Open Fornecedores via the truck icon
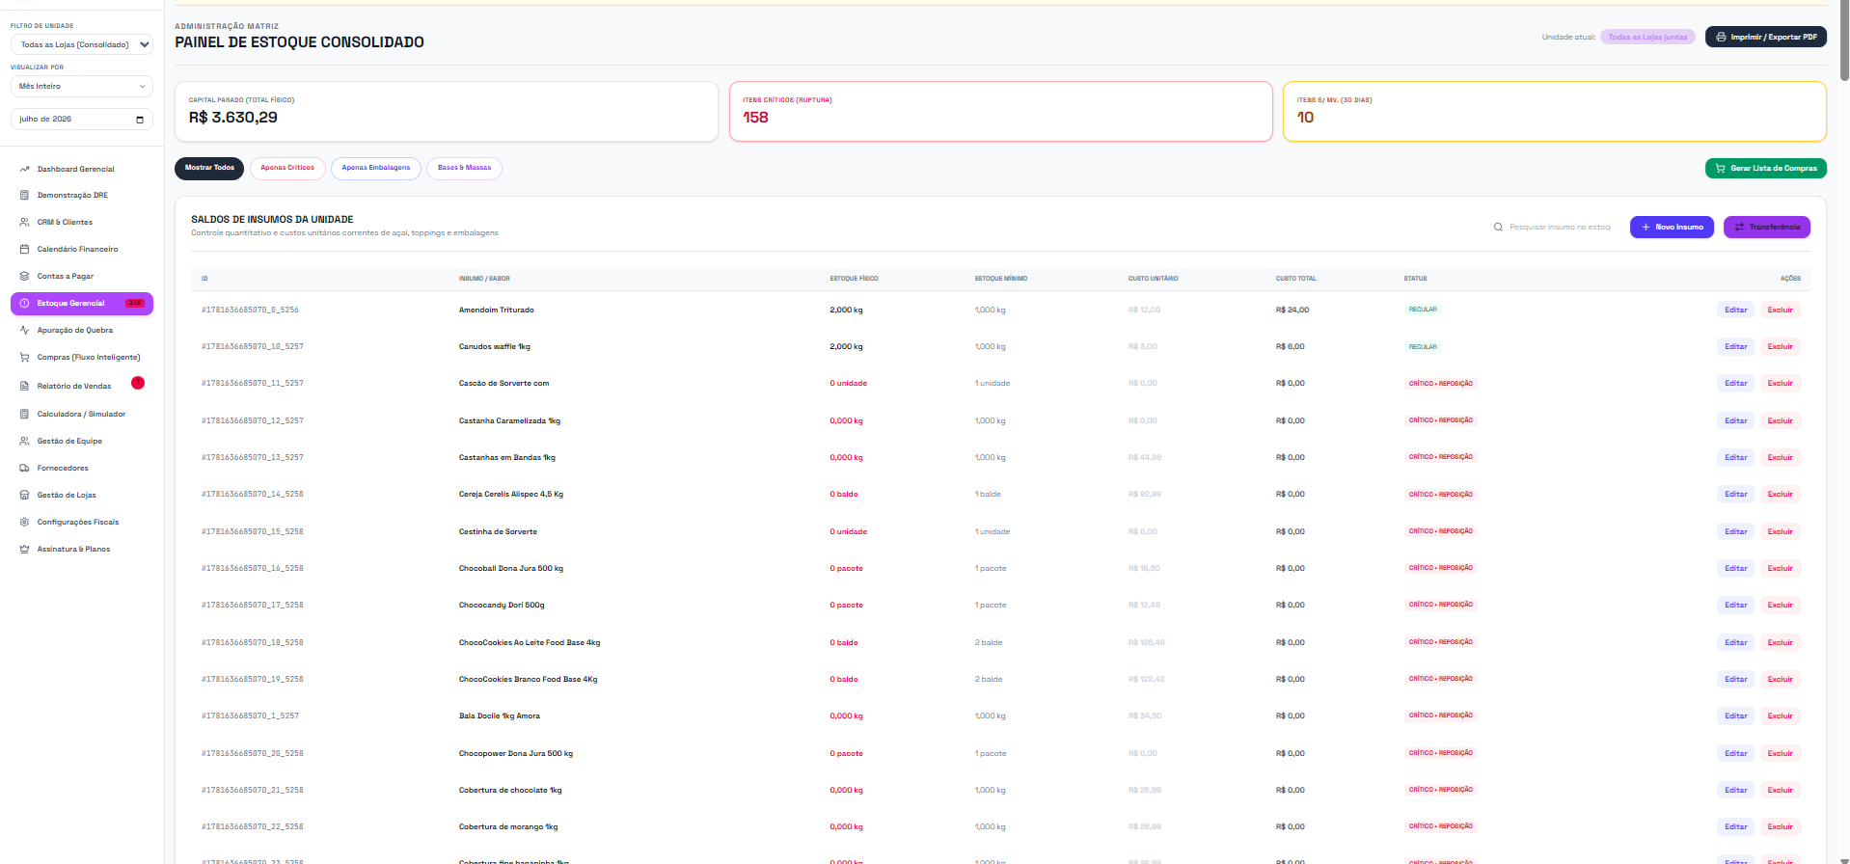 [24, 468]
